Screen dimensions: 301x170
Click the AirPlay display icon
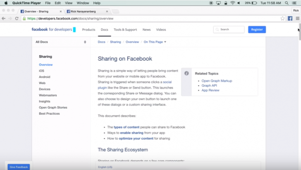coord(218,3)
